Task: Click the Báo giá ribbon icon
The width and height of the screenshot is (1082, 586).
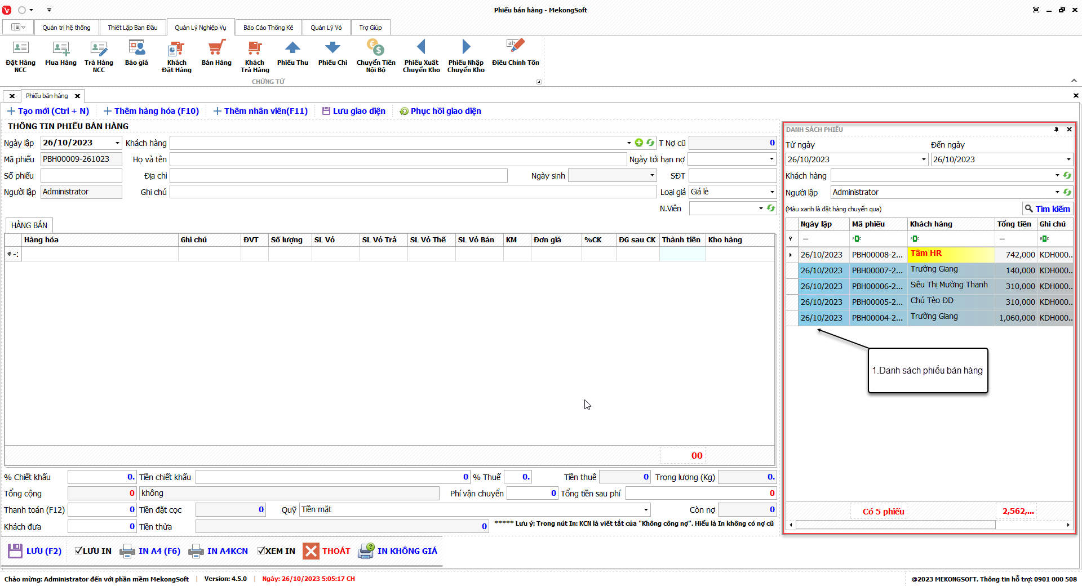Action: (x=136, y=48)
